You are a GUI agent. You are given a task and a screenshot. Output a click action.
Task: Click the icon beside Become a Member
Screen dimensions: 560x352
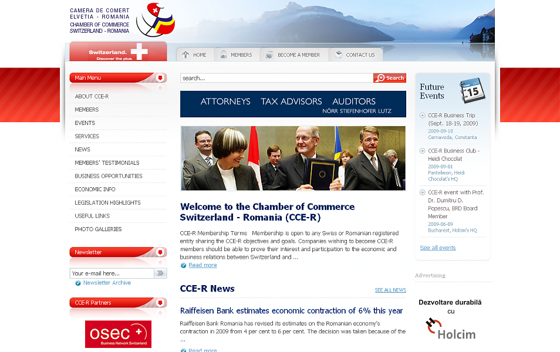(269, 55)
